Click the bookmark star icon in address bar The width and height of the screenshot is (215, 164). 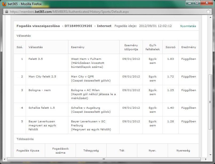208,11
